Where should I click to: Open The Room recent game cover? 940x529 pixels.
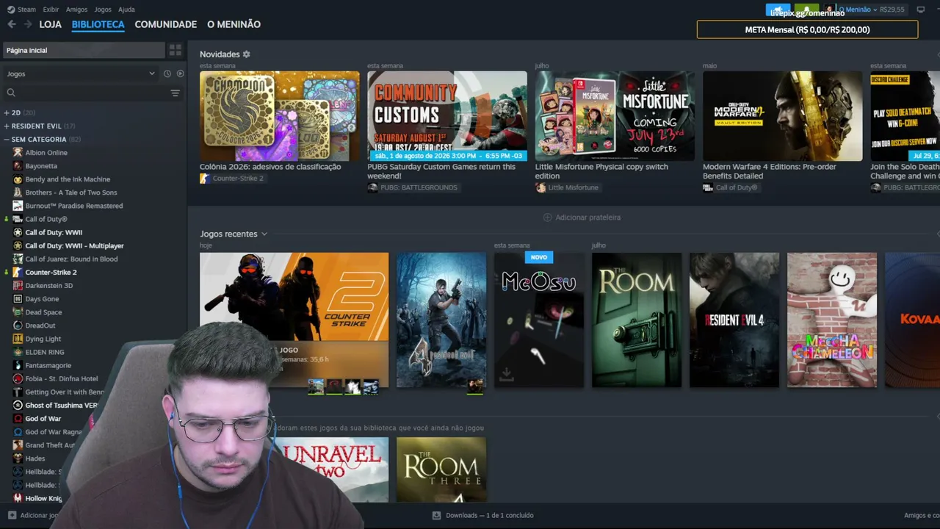coord(637,320)
